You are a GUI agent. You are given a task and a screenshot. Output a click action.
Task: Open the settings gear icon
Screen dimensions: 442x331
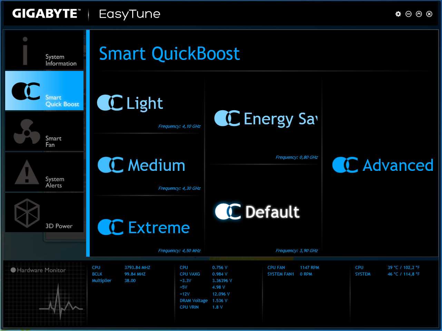(398, 14)
